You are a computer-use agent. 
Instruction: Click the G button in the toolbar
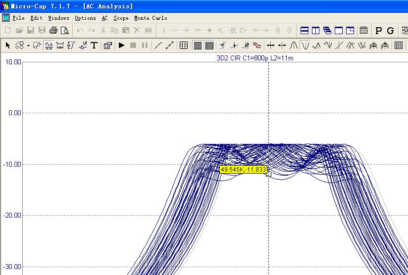pos(390,31)
